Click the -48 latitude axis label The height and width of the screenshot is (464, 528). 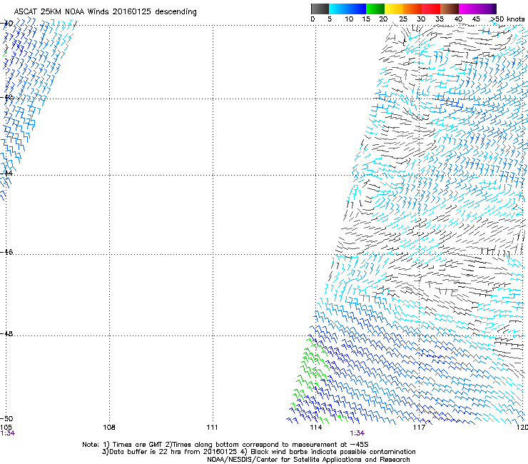[7, 333]
